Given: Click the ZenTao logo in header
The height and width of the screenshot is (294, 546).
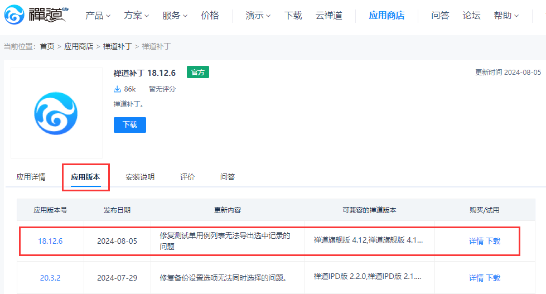Looking at the screenshot, I should point(36,15).
